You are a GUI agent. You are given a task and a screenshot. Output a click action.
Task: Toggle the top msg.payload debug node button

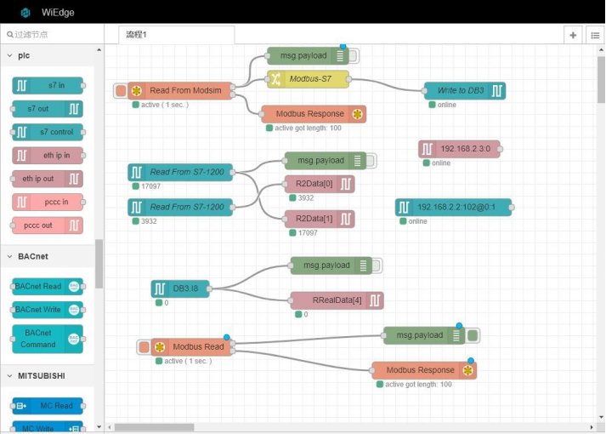[x=354, y=55]
